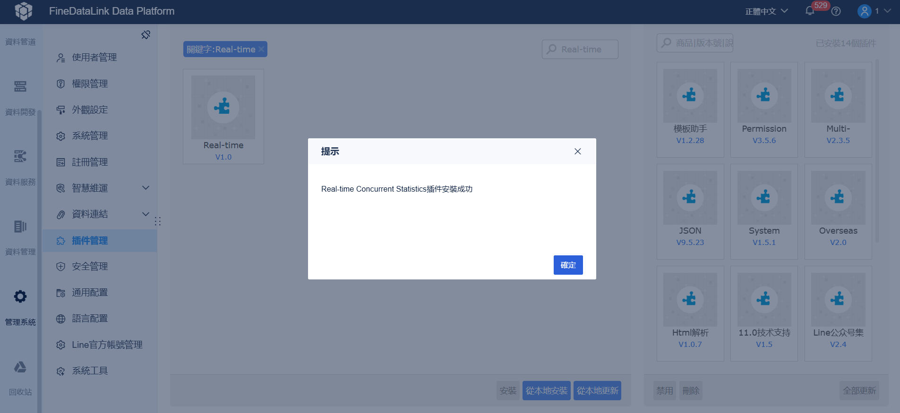The image size is (900, 413).
Task: Click the V9.5.23 version text
Action: pyautogui.click(x=690, y=243)
